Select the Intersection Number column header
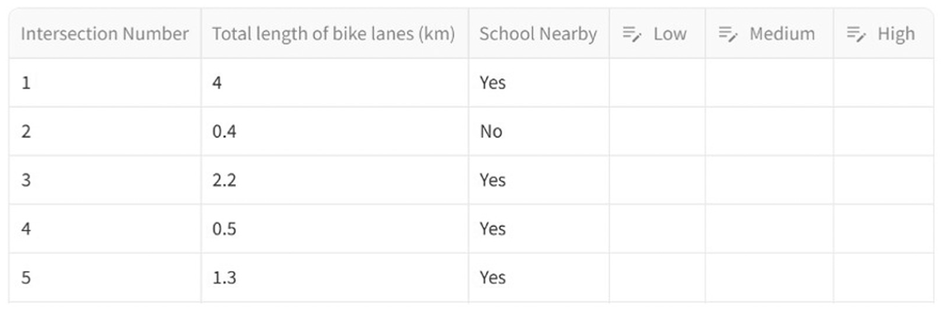This screenshot has height=310, width=944. [x=105, y=34]
